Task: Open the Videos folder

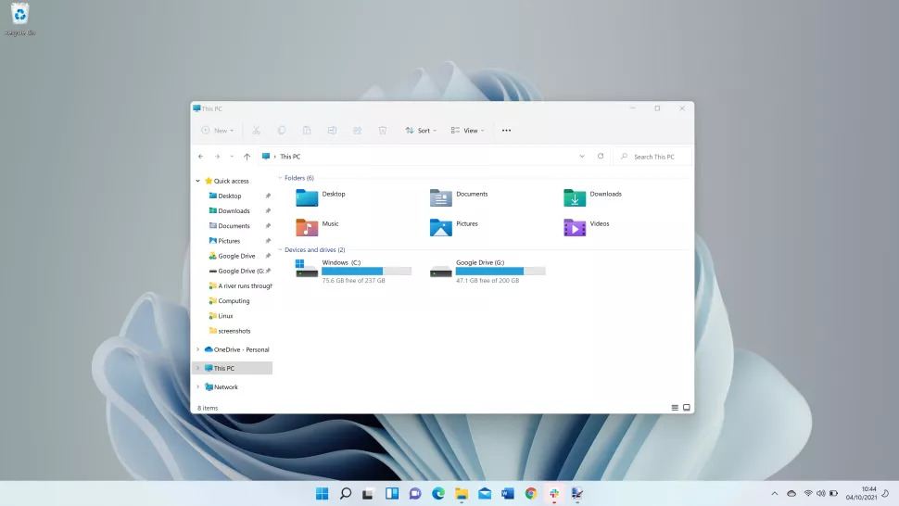Action: tap(575, 227)
